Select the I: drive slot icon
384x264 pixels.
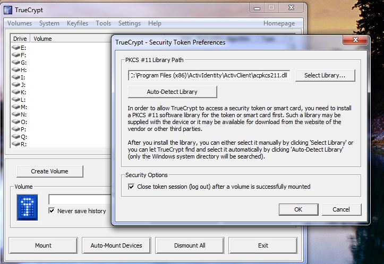[16, 77]
